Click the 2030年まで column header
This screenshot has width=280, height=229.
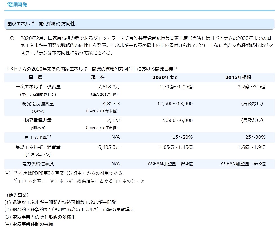tap(165, 77)
